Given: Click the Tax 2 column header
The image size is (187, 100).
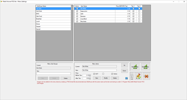Looking at the screenshot, I should (139, 6).
